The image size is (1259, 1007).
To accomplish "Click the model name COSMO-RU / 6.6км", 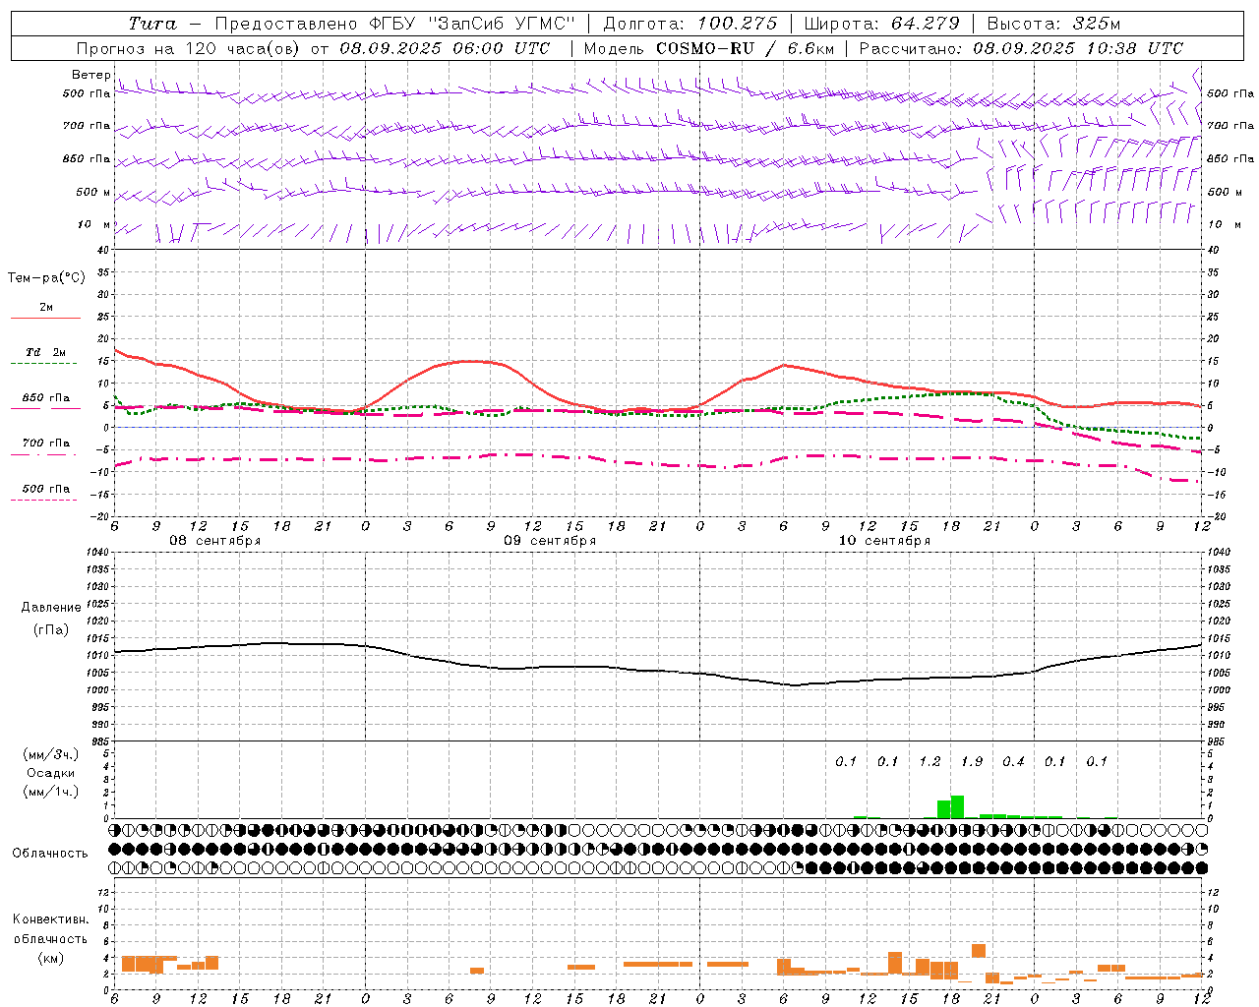I will point(745,48).
